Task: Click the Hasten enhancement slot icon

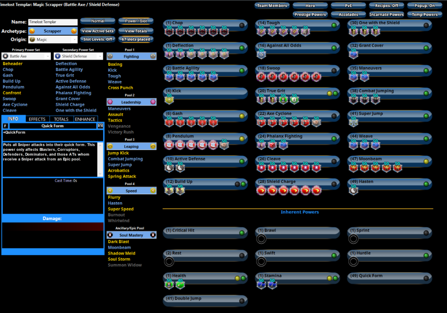Action: tap(353, 190)
